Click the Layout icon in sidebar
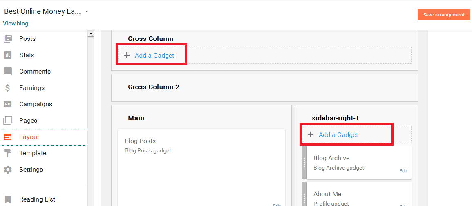This screenshot has height=206, width=472. coord(8,137)
